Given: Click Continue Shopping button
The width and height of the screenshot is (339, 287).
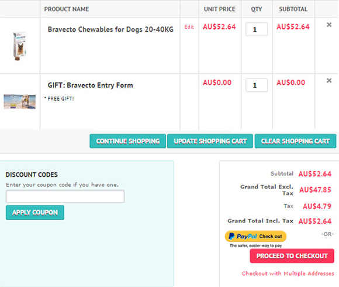Looking at the screenshot, I should (x=128, y=141).
